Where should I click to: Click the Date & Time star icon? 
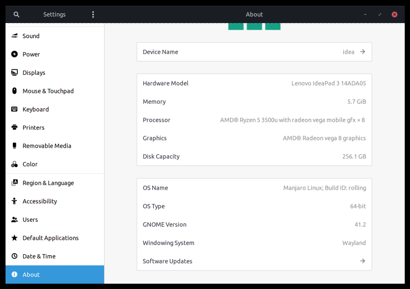(x=14, y=256)
